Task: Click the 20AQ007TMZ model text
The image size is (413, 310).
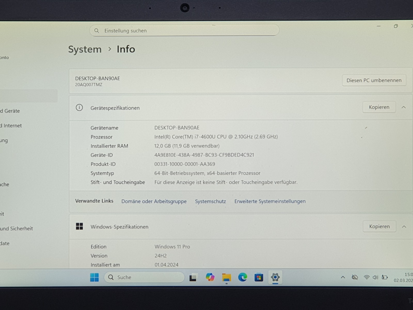Action: click(89, 85)
